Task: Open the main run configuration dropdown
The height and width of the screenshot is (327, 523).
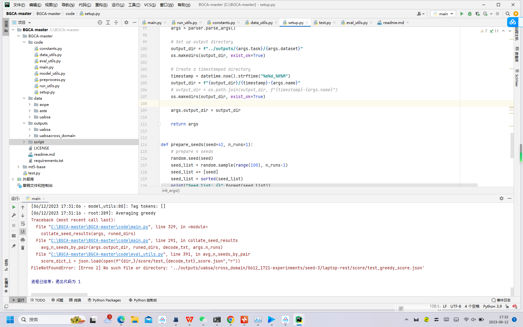Action: click(443, 14)
